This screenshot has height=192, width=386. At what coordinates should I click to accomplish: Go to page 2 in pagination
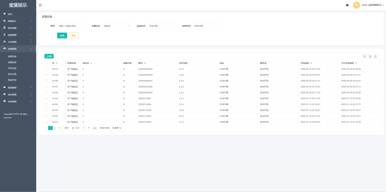click(55, 128)
